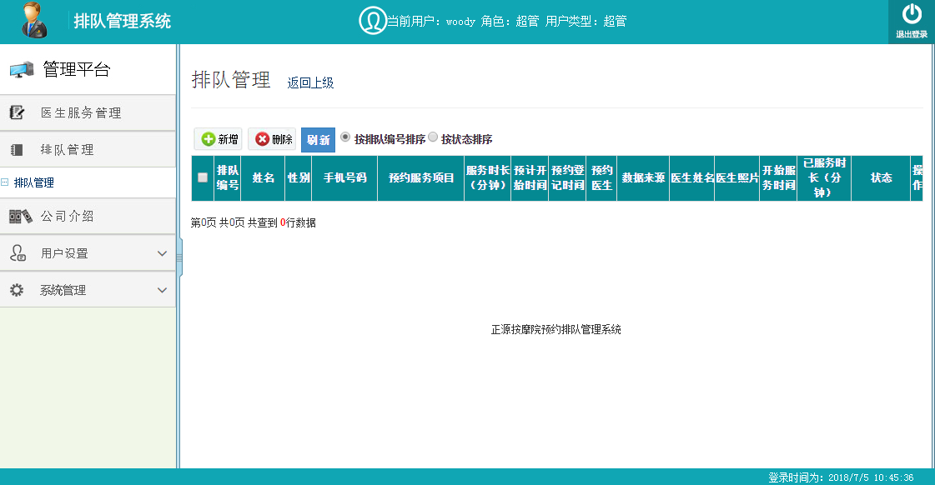
Task: Click the gear icon for 系统管理
Action: (17, 290)
